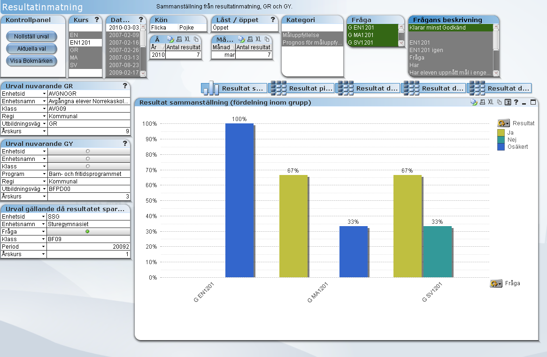Click the Osäkert color swatch in the legend
Screen dimensions: 547x357
pyautogui.click(x=501, y=147)
